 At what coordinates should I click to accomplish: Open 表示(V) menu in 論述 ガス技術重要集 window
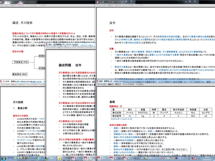[21, 5]
